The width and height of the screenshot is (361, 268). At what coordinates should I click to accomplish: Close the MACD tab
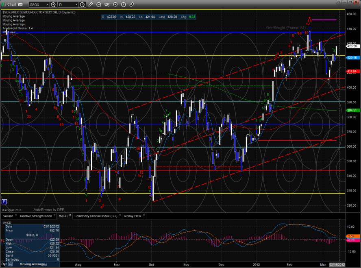pos(70,215)
